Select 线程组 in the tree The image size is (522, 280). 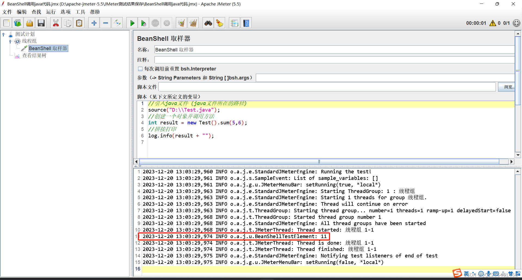[x=29, y=41]
